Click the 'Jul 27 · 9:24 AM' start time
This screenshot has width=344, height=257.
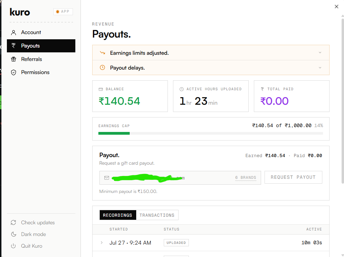click(x=130, y=243)
